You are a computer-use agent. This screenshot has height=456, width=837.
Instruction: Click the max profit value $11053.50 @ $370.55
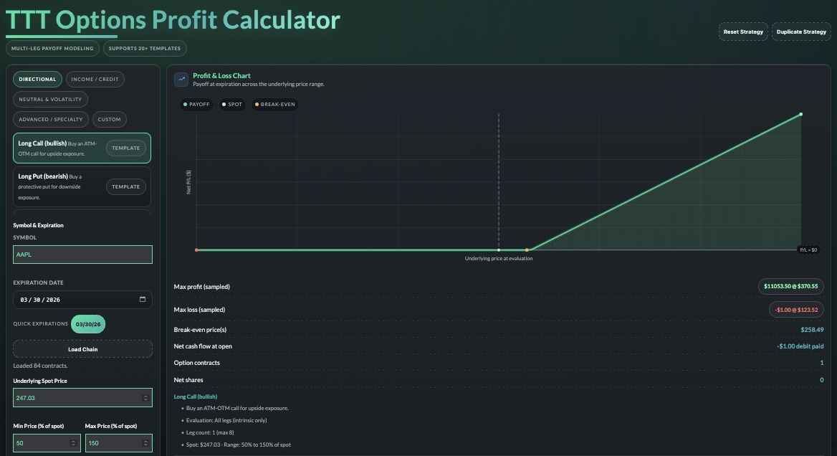coord(790,286)
